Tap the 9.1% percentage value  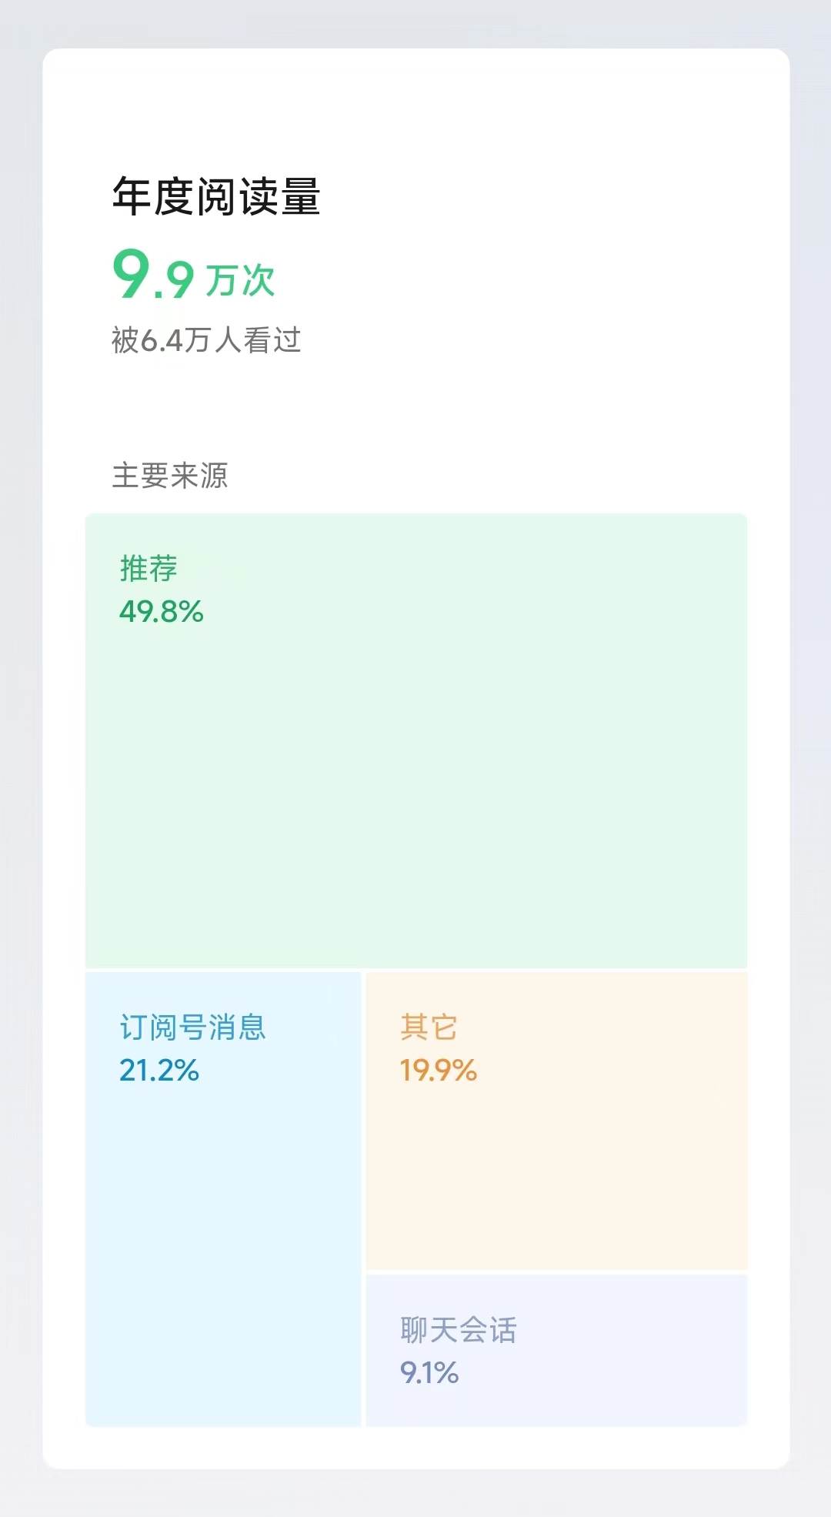pos(429,1373)
